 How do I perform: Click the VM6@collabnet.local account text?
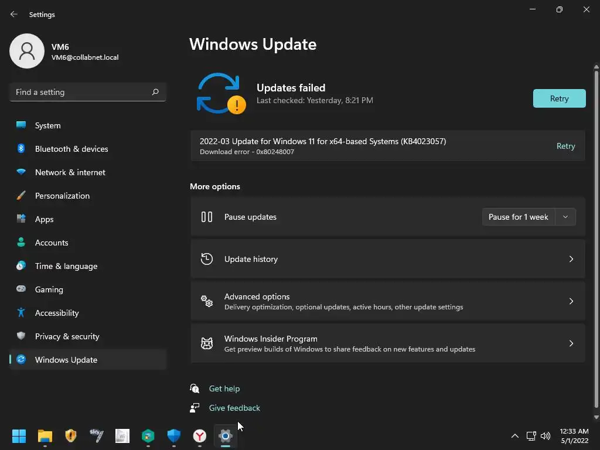(85, 57)
